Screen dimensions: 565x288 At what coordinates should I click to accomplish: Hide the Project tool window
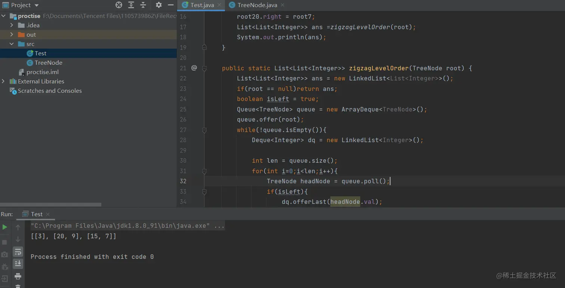click(x=171, y=5)
